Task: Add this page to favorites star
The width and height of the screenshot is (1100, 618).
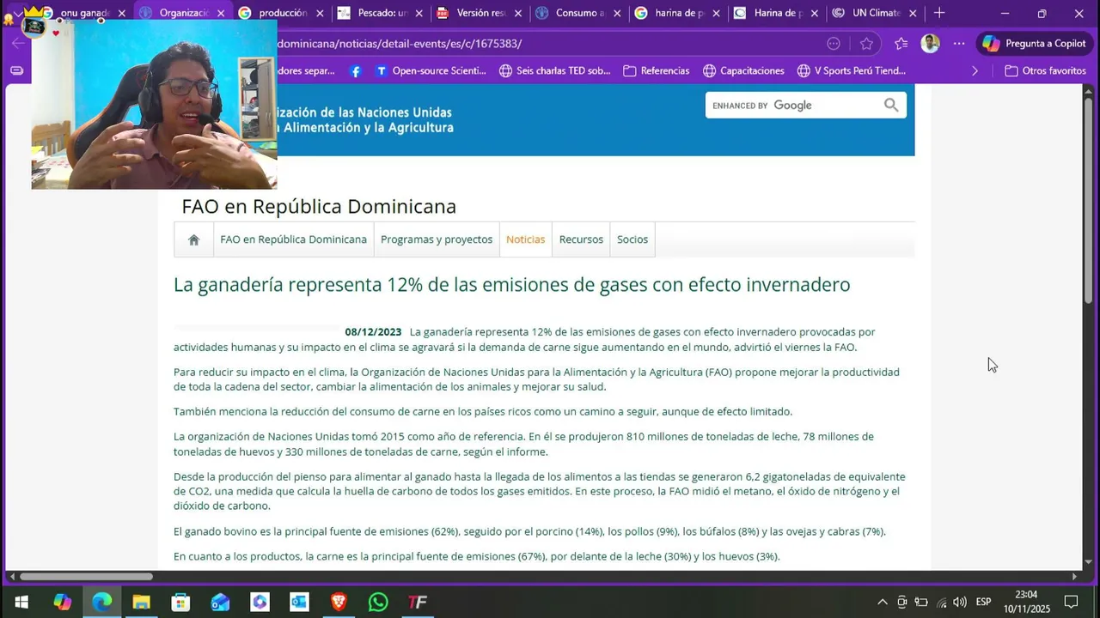Action: pyautogui.click(x=866, y=44)
